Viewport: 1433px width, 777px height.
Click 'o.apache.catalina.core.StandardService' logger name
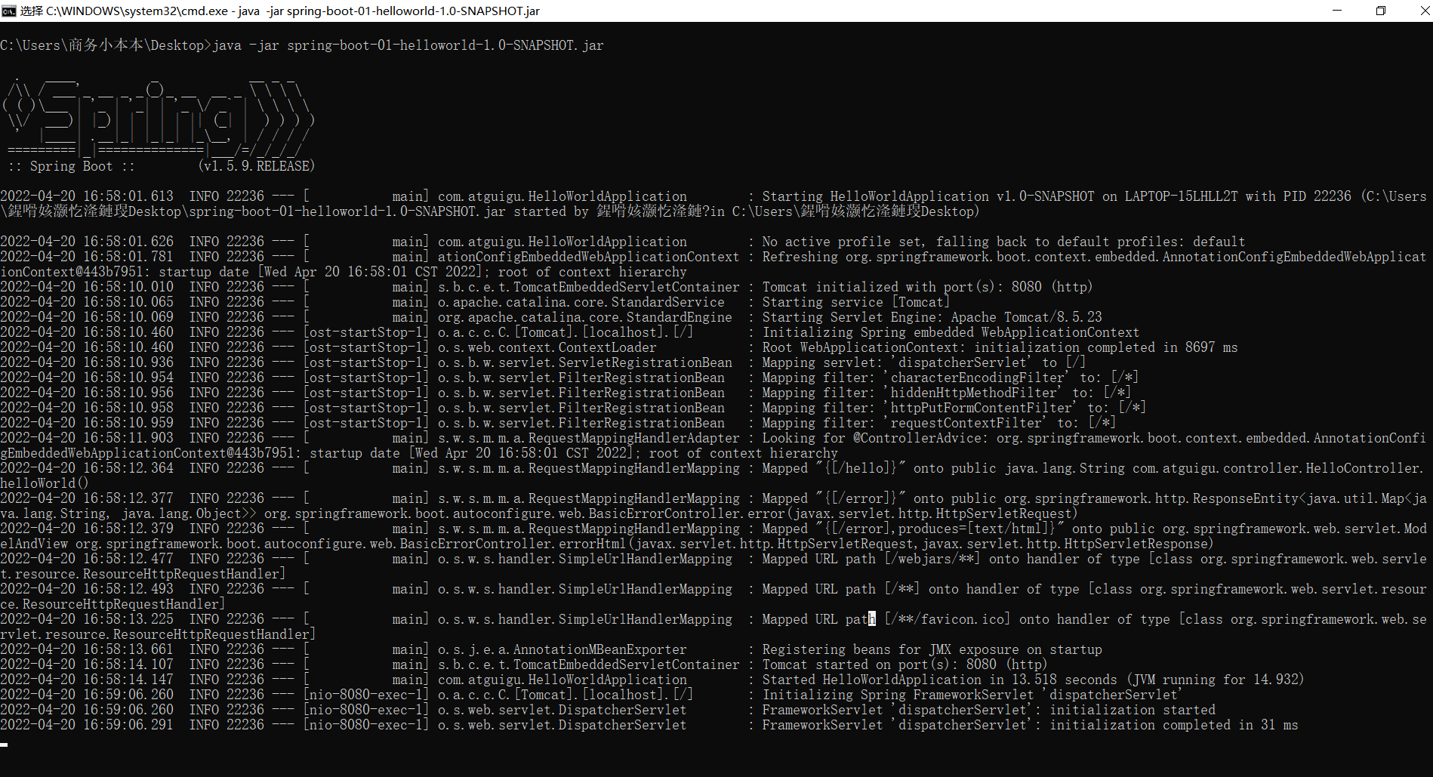click(x=581, y=302)
